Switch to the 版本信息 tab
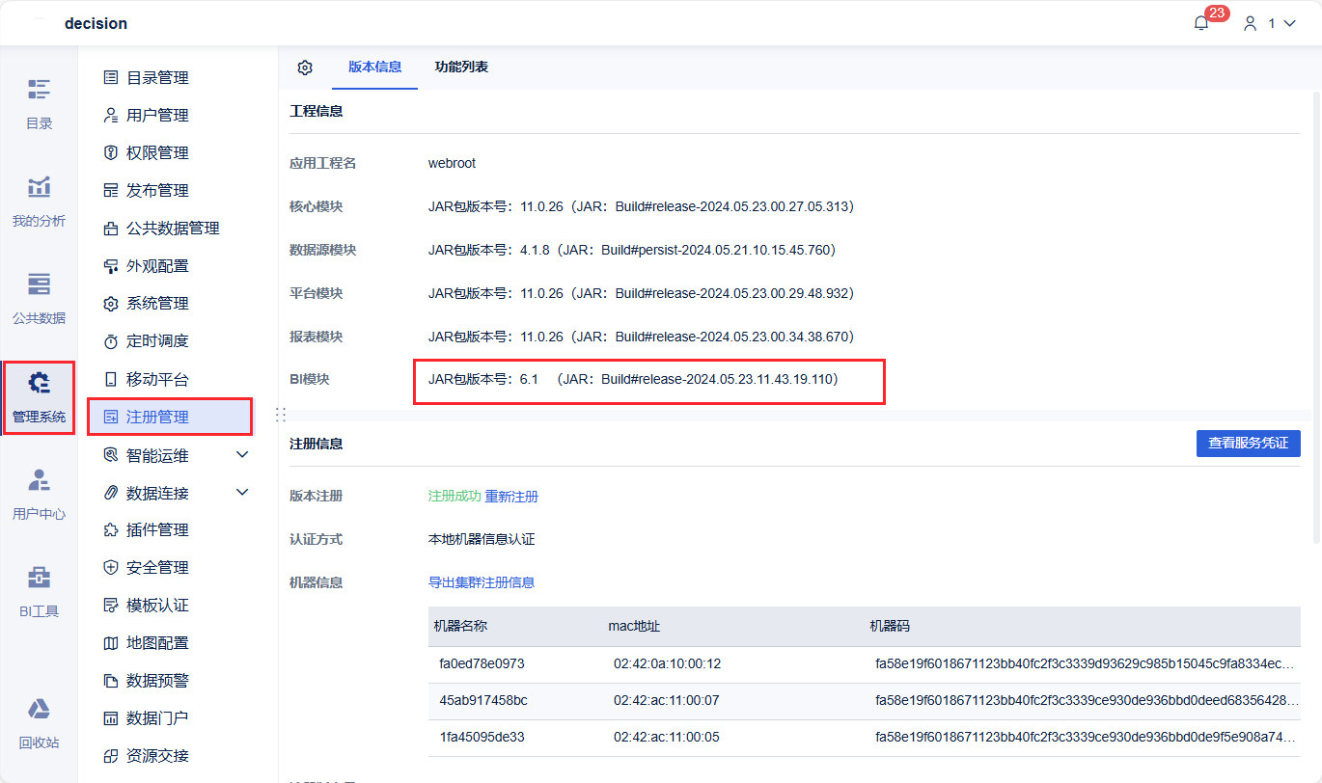Image resolution: width=1322 pixels, height=783 pixels. (x=375, y=67)
